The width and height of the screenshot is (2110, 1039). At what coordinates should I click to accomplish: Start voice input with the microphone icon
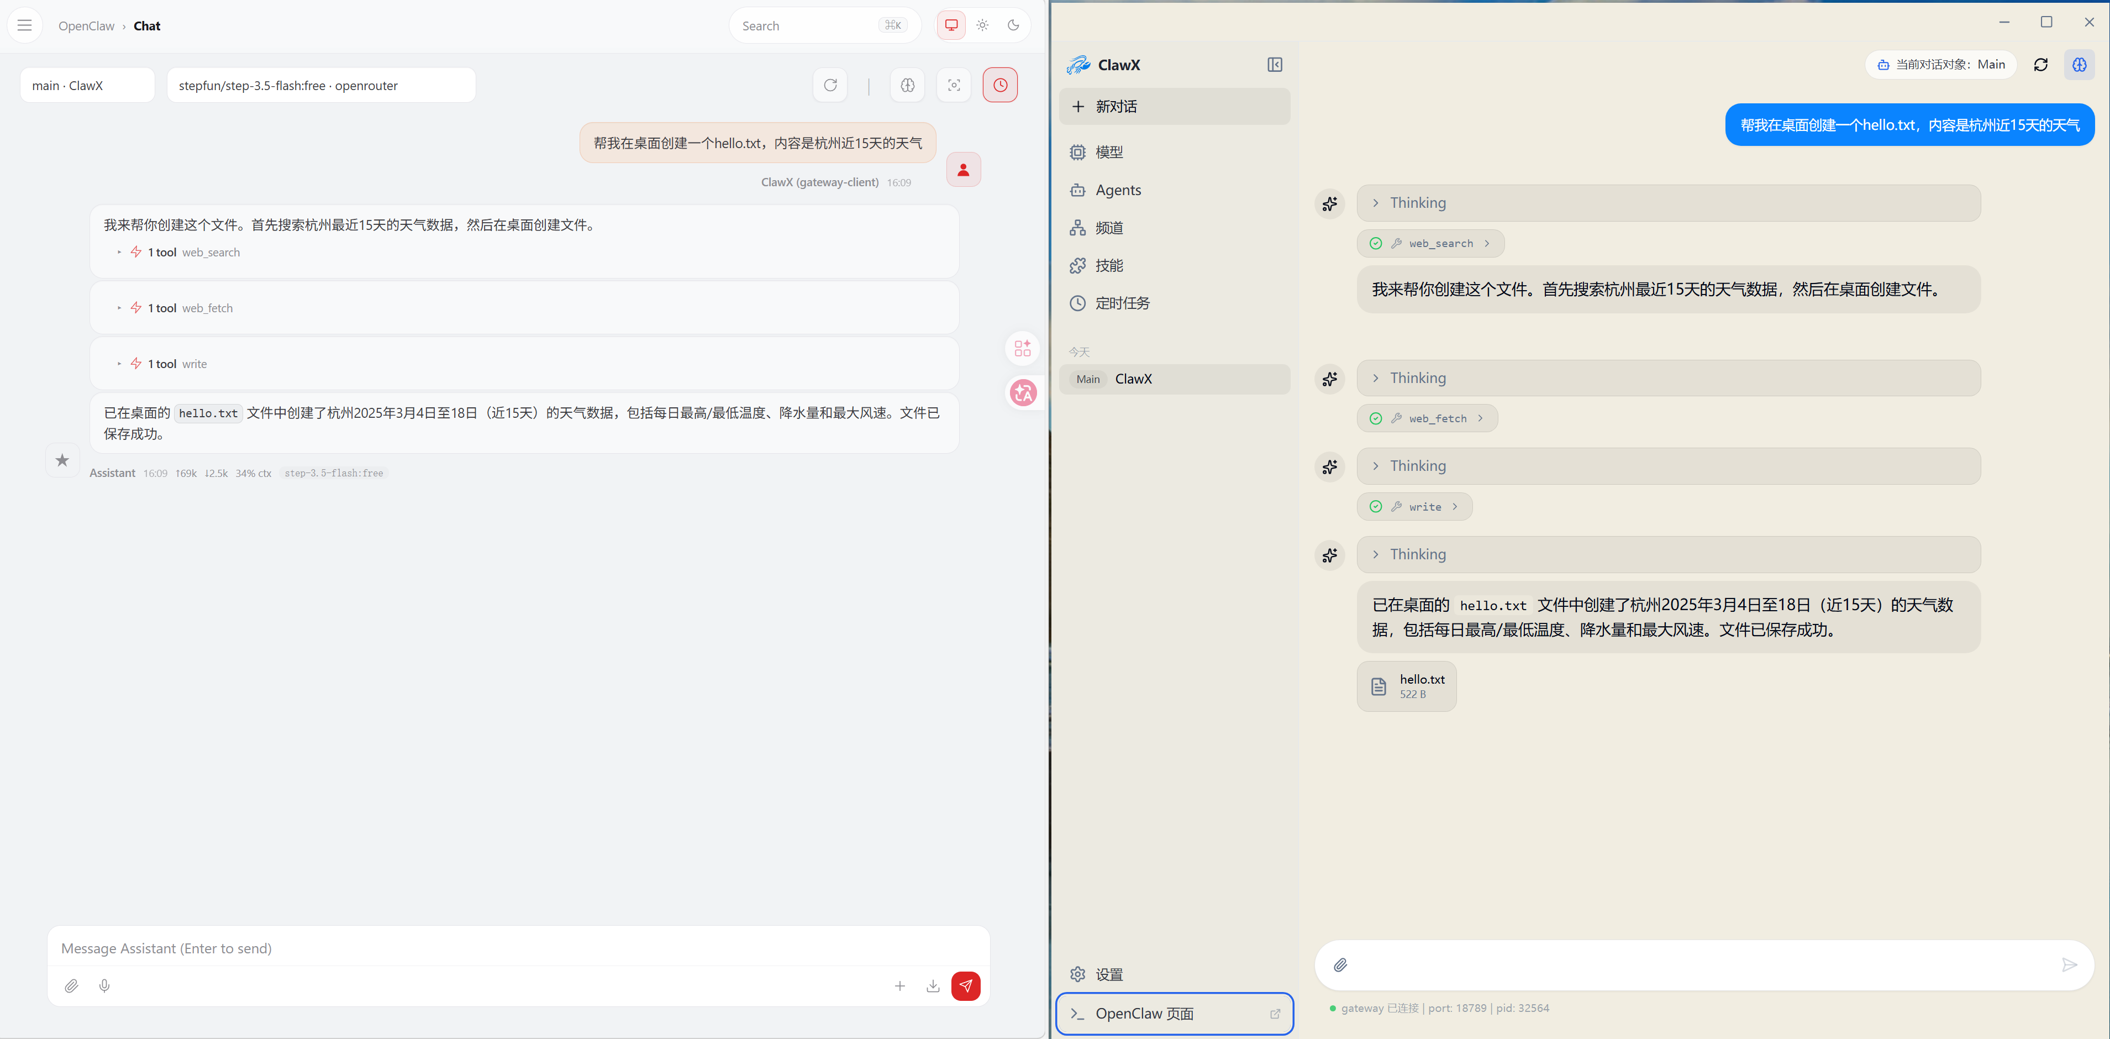(x=104, y=986)
